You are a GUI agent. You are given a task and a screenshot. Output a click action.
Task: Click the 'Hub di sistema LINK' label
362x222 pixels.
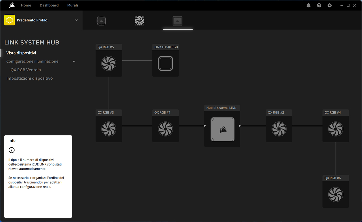coord(221,108)
